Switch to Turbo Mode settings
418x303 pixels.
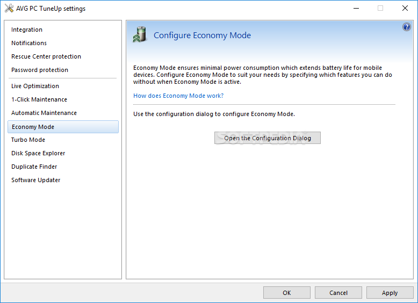(28, 140)
